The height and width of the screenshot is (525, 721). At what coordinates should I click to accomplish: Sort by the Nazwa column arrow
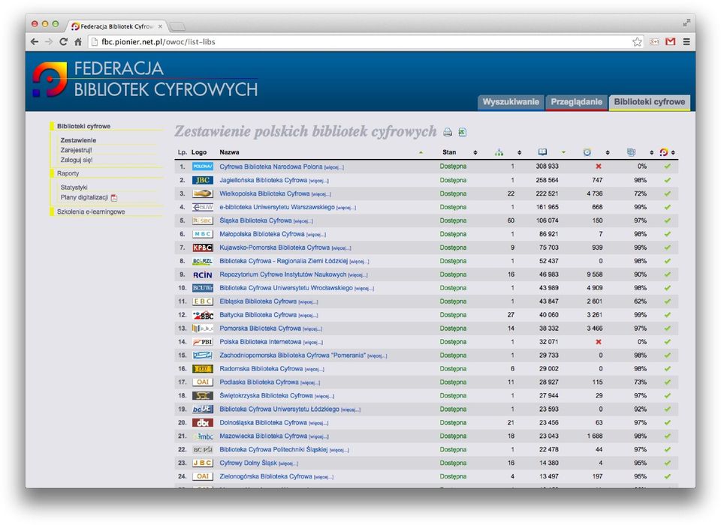421,152
